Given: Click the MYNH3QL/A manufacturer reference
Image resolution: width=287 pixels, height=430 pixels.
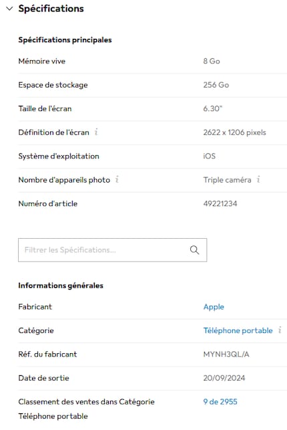Looking at the screenshot, I should (226, 354).
